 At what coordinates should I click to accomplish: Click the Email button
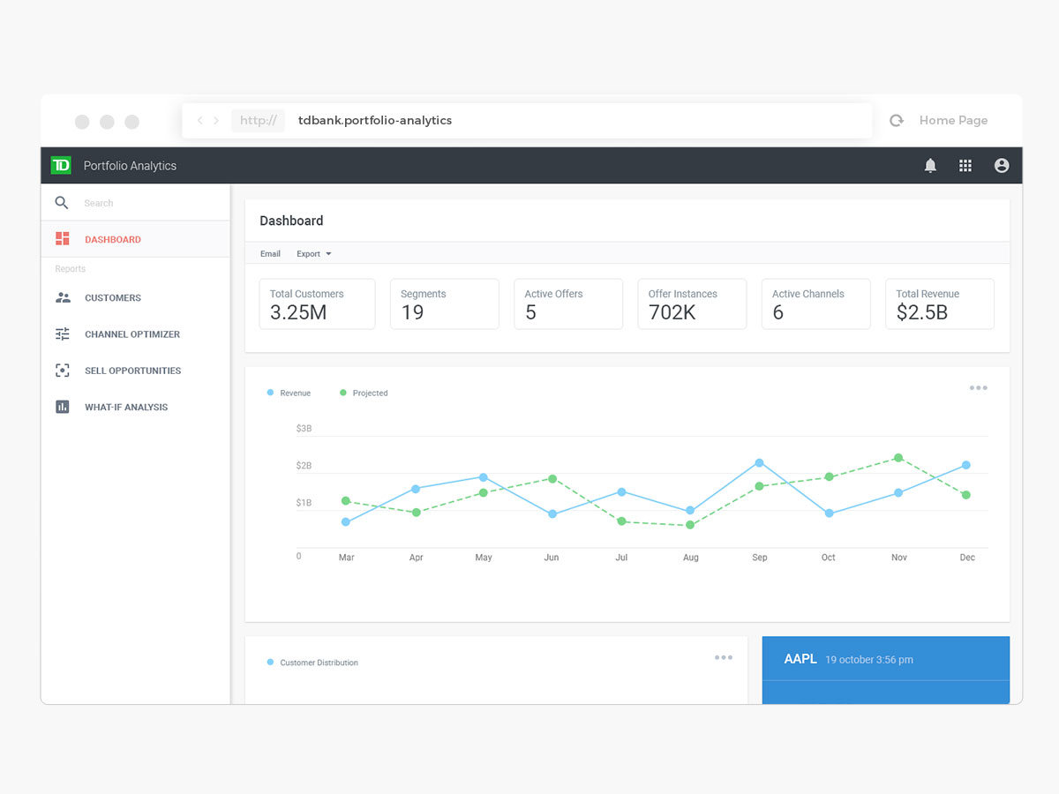coord(270,254)
